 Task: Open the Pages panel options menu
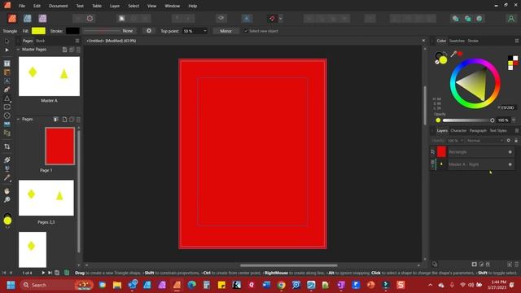(77, 41)
